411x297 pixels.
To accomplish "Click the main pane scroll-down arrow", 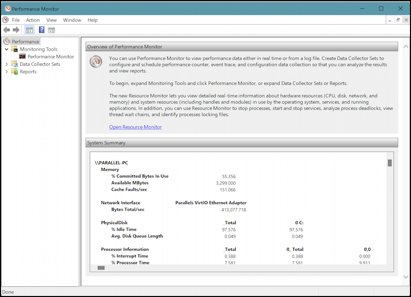I will point(406,277).
